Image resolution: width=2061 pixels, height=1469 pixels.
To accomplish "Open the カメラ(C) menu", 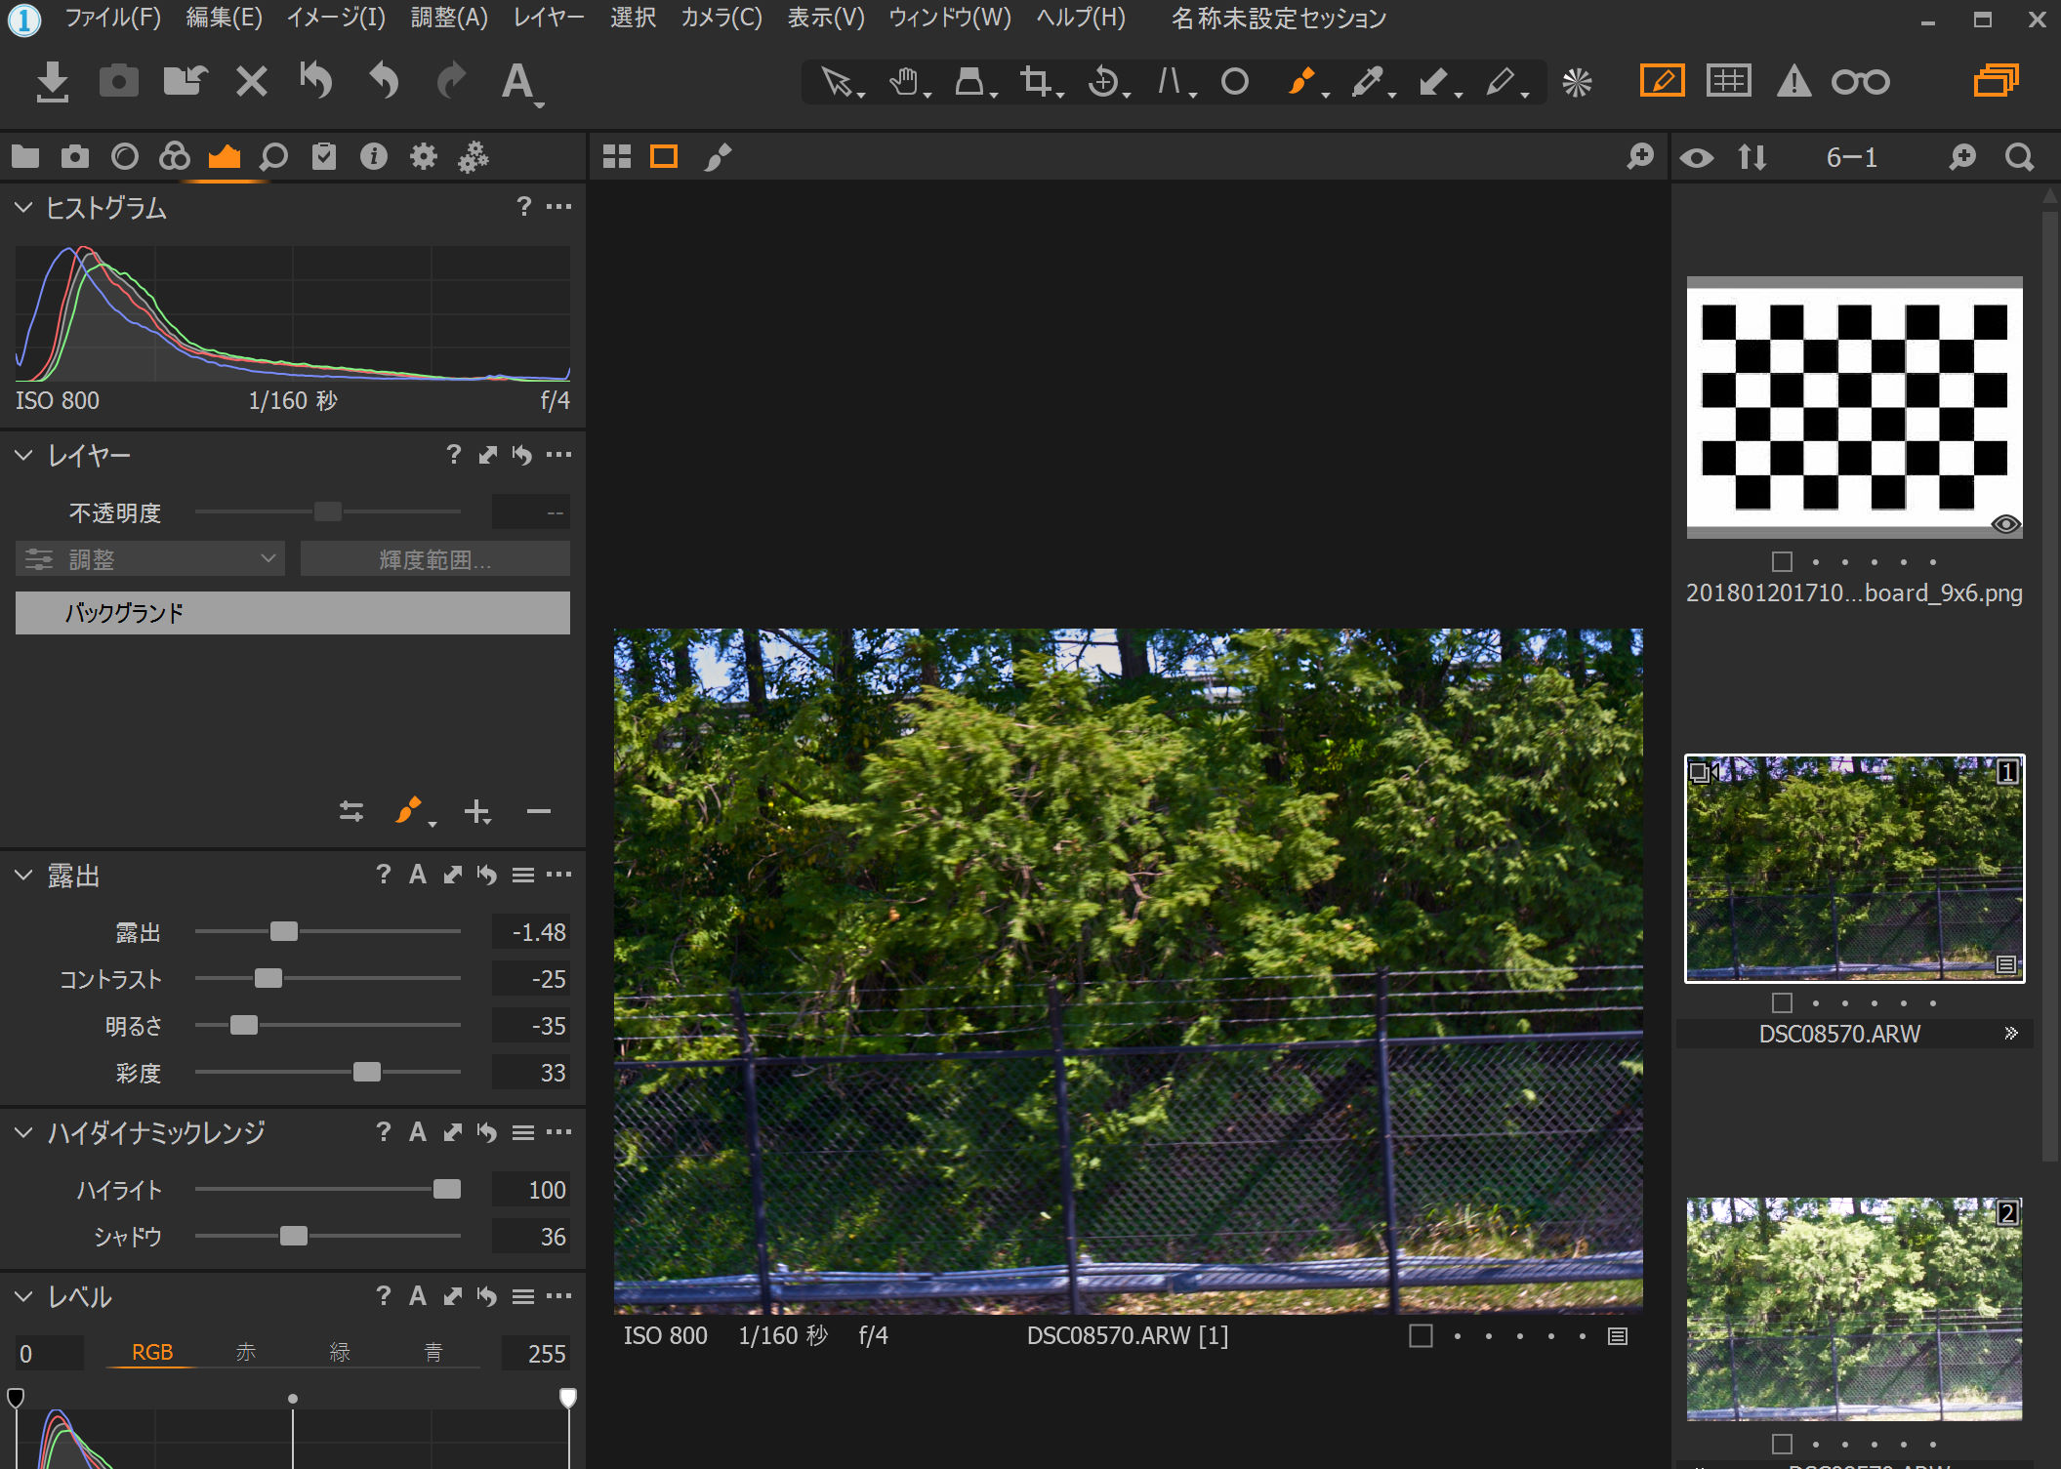I will [x=721, y=18].
